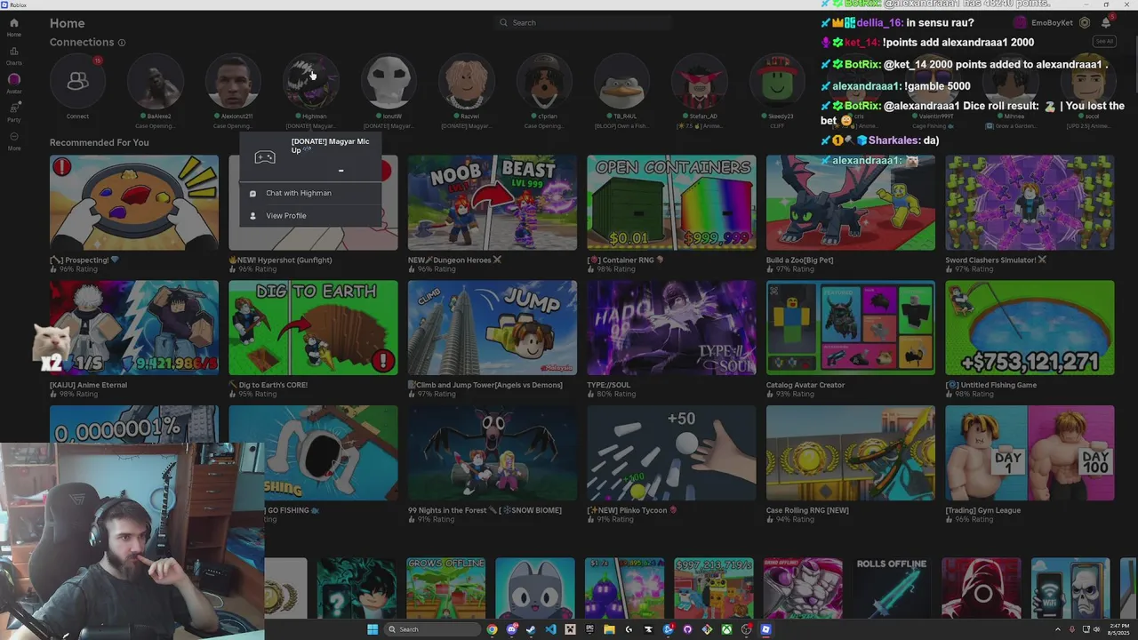
Task: Open the Plinko Tycoon game thumbnail
Action: tap(671, 453)
